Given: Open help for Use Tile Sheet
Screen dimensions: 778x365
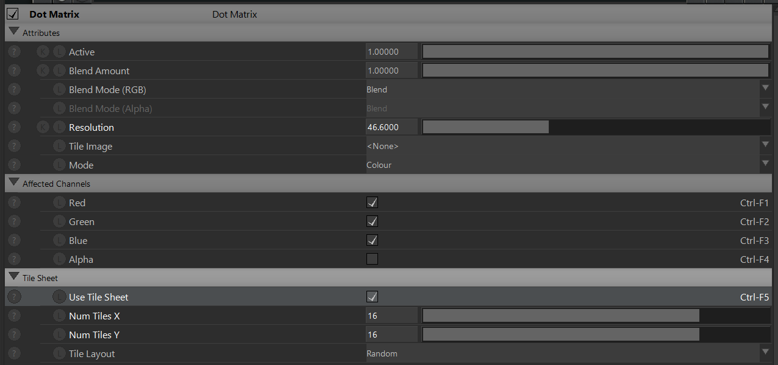Looking at the screenshot, I should 15,297.
